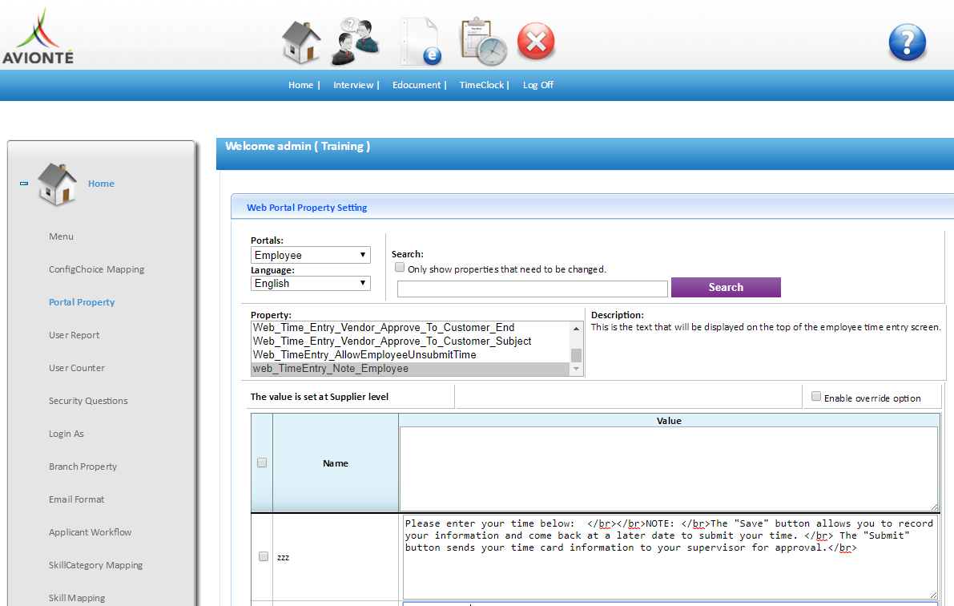954x606 pixels.
Task: Tick the checkbox for the zzz row
Action: pyautogui.click(x=264, y=556)
